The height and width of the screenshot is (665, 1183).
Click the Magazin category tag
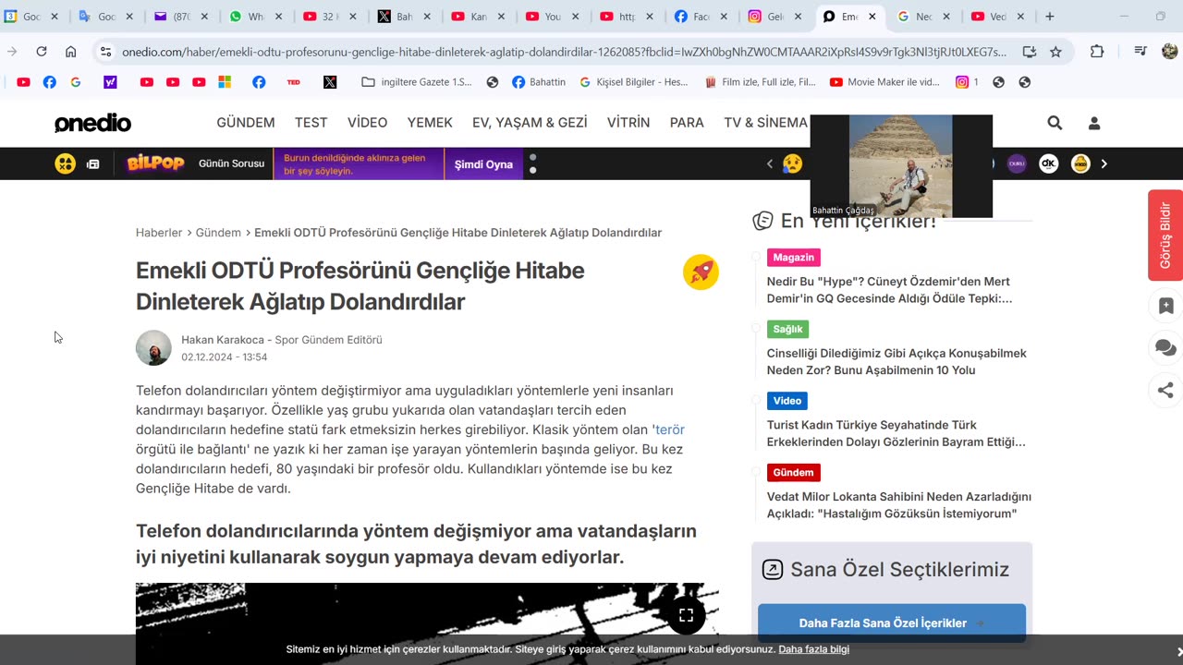click(794, 258)
